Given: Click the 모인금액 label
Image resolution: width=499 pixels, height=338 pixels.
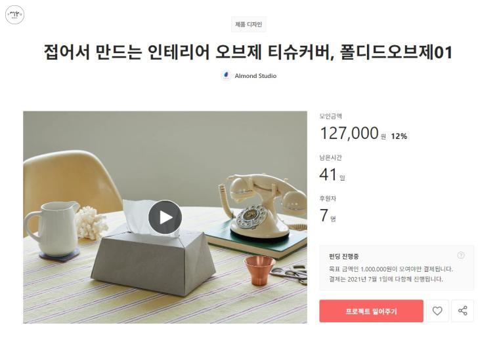Looking at the screenshot, I should (x=331, y=116).
